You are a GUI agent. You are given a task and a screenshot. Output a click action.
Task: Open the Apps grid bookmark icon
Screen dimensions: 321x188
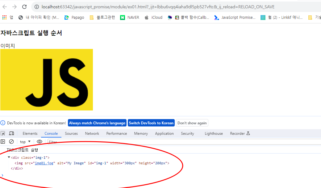(5, 18)
